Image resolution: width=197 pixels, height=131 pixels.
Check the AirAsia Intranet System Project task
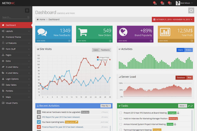[x=121, y=124]
